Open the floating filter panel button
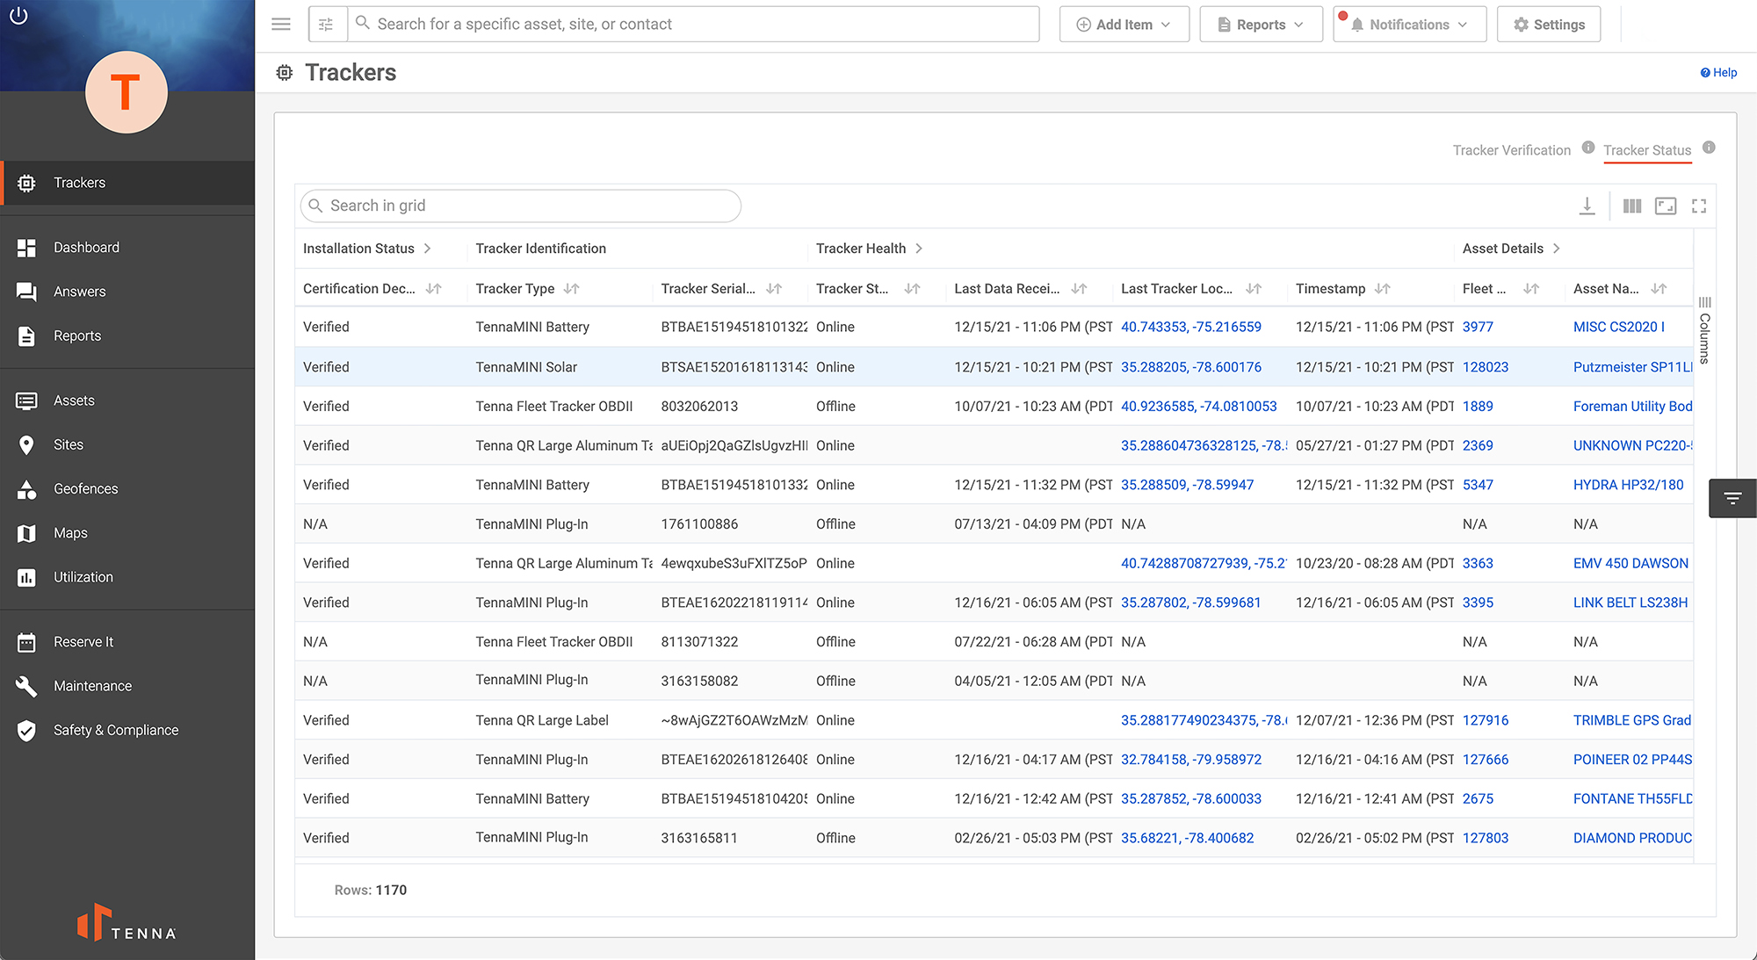 pos(1732,498)
